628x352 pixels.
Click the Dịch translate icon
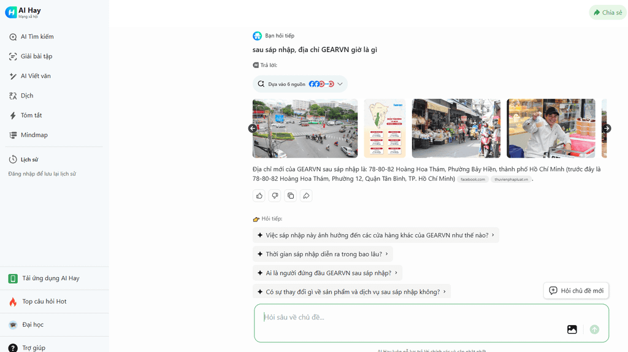tap(13, 96)
